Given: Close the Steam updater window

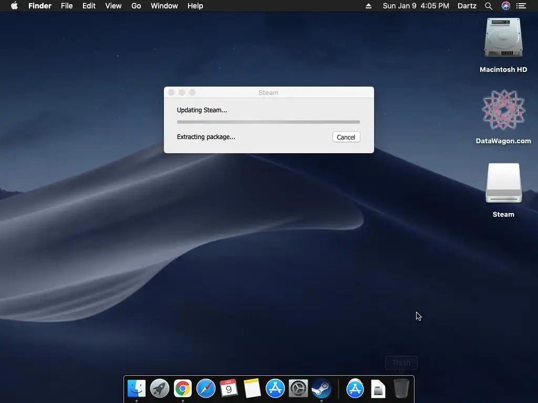Looking at the screenshot, I should tap(172, 92).
